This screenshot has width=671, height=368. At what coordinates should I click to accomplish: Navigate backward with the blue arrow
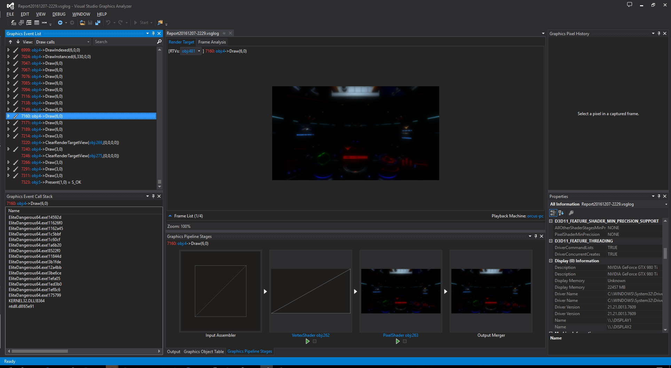60,23
